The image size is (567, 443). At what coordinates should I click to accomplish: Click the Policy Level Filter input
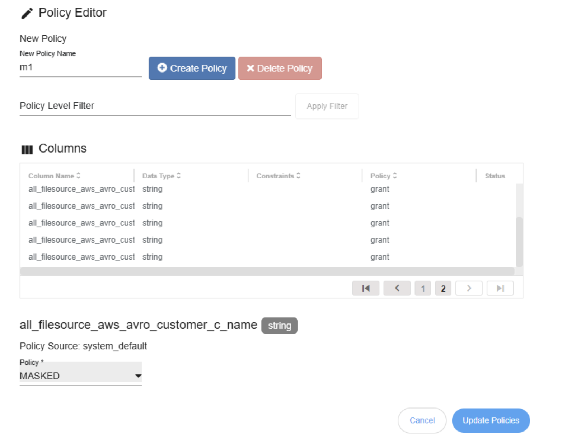pyautogui.click(x=155, y=106)
